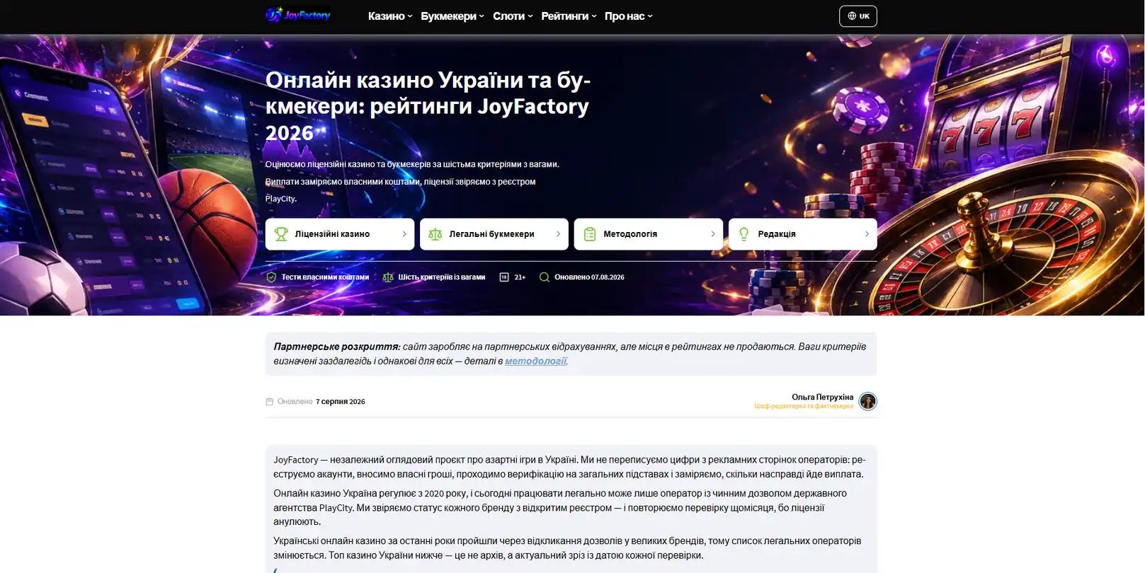Screen dimensions: 1145x573
Task: Click chevron arrow on Ліцензійні казино card
Action: click(404, 234)
